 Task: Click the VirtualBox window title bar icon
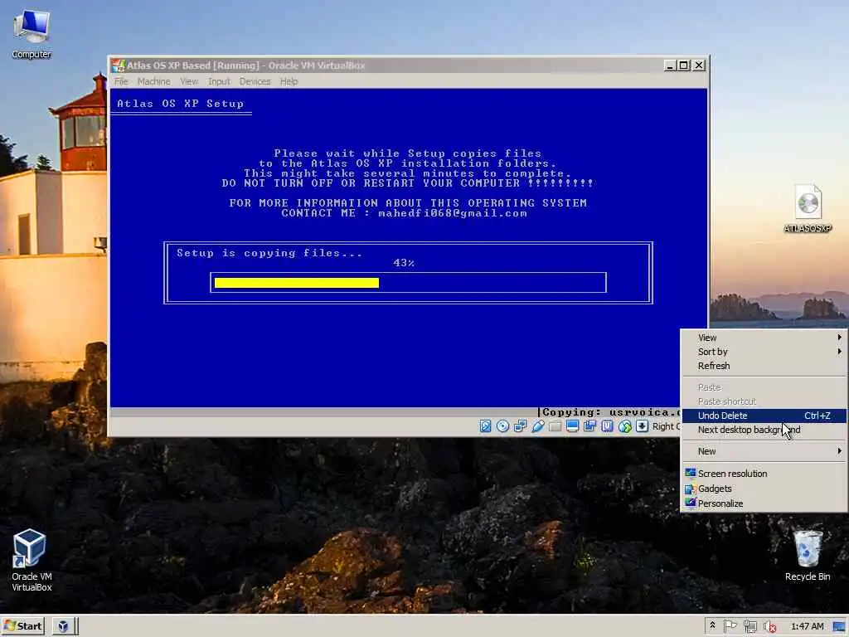point(118,66)
